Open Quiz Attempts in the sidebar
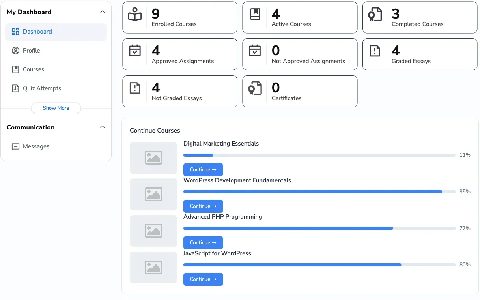The width and height of the screenshot is (480, 300). (56, 88)
